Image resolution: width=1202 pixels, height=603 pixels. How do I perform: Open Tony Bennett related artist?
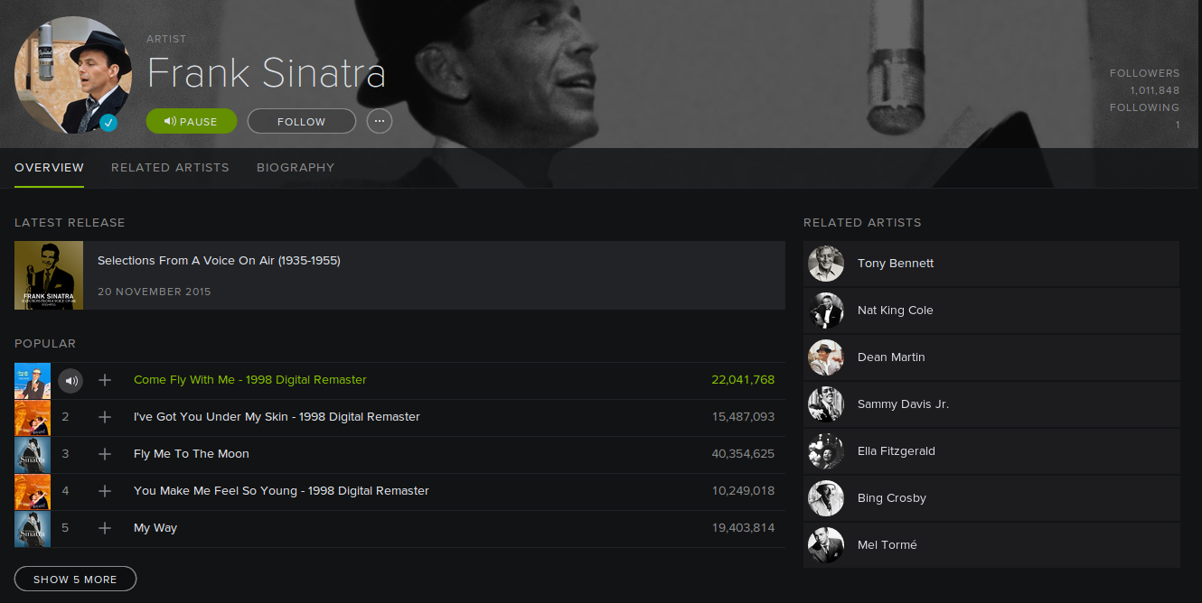click(x=991, y=264)
